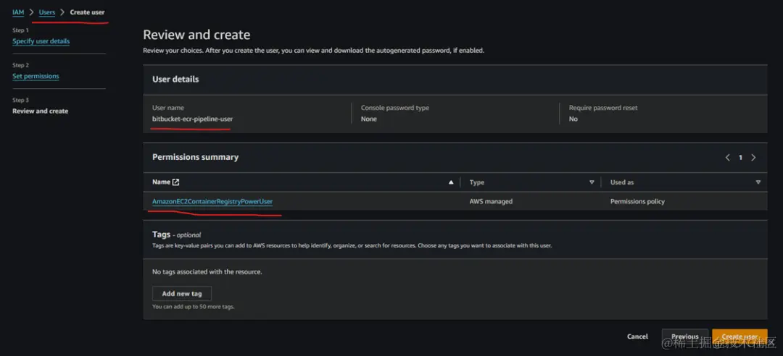The width and height of the screenshot is (783, 356).
Task: Select the user name bitbucket-ecr-pipeline-user
Action: 192,119
